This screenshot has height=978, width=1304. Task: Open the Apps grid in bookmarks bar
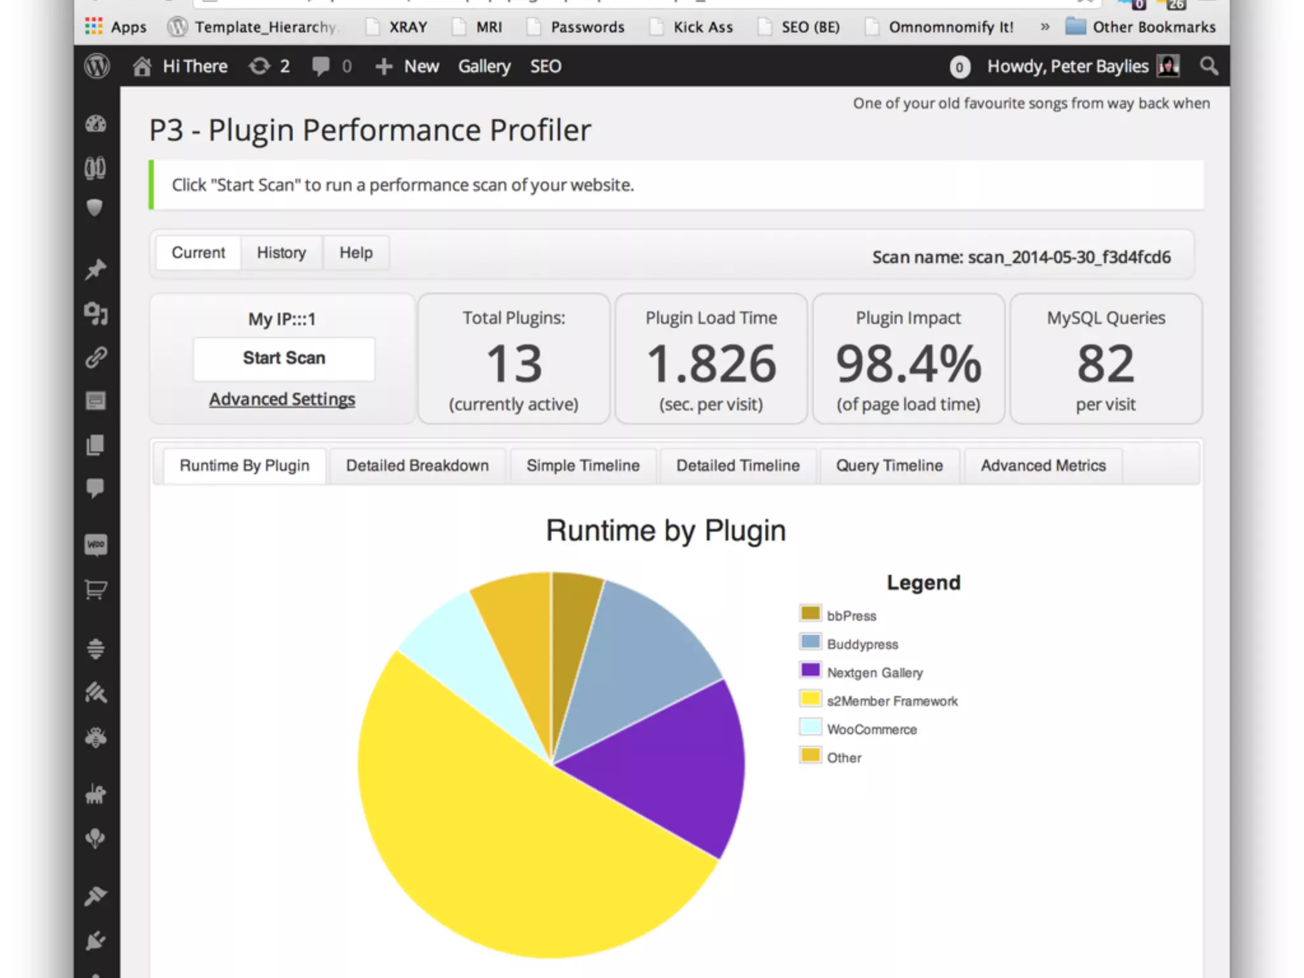pyautogui.click(x=115, y=27)
